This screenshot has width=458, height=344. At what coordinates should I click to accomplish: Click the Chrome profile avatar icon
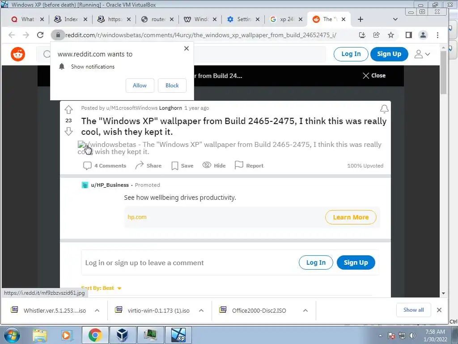tap(423, 35)
